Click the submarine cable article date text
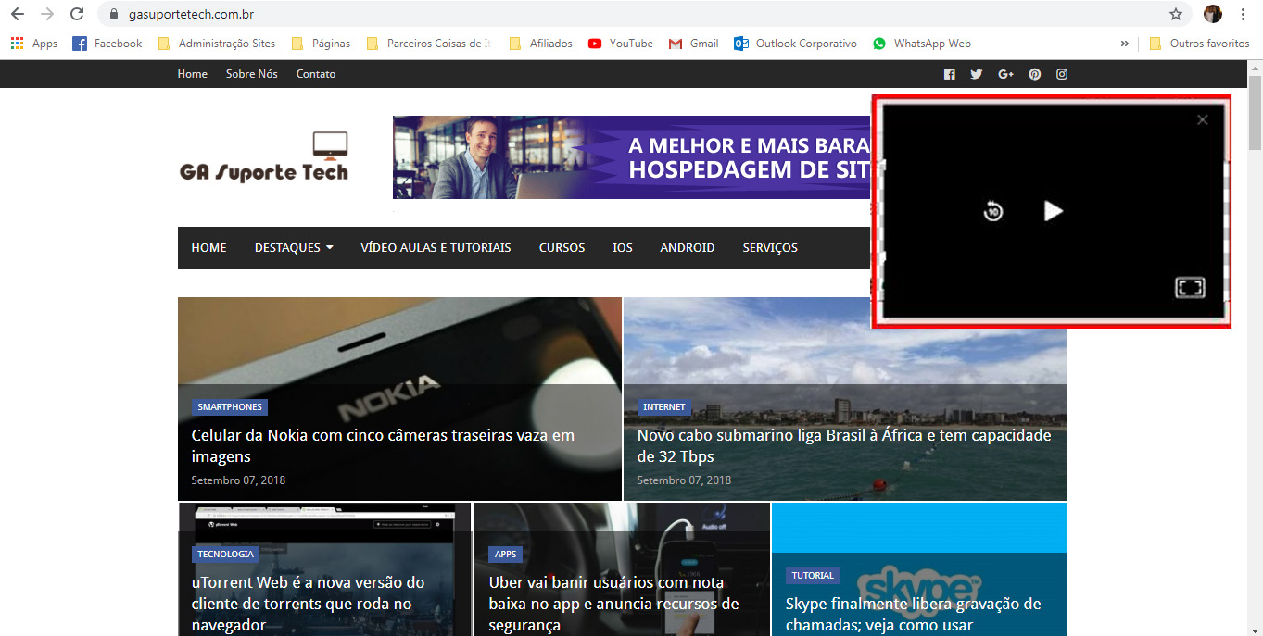 pos(684,480)
